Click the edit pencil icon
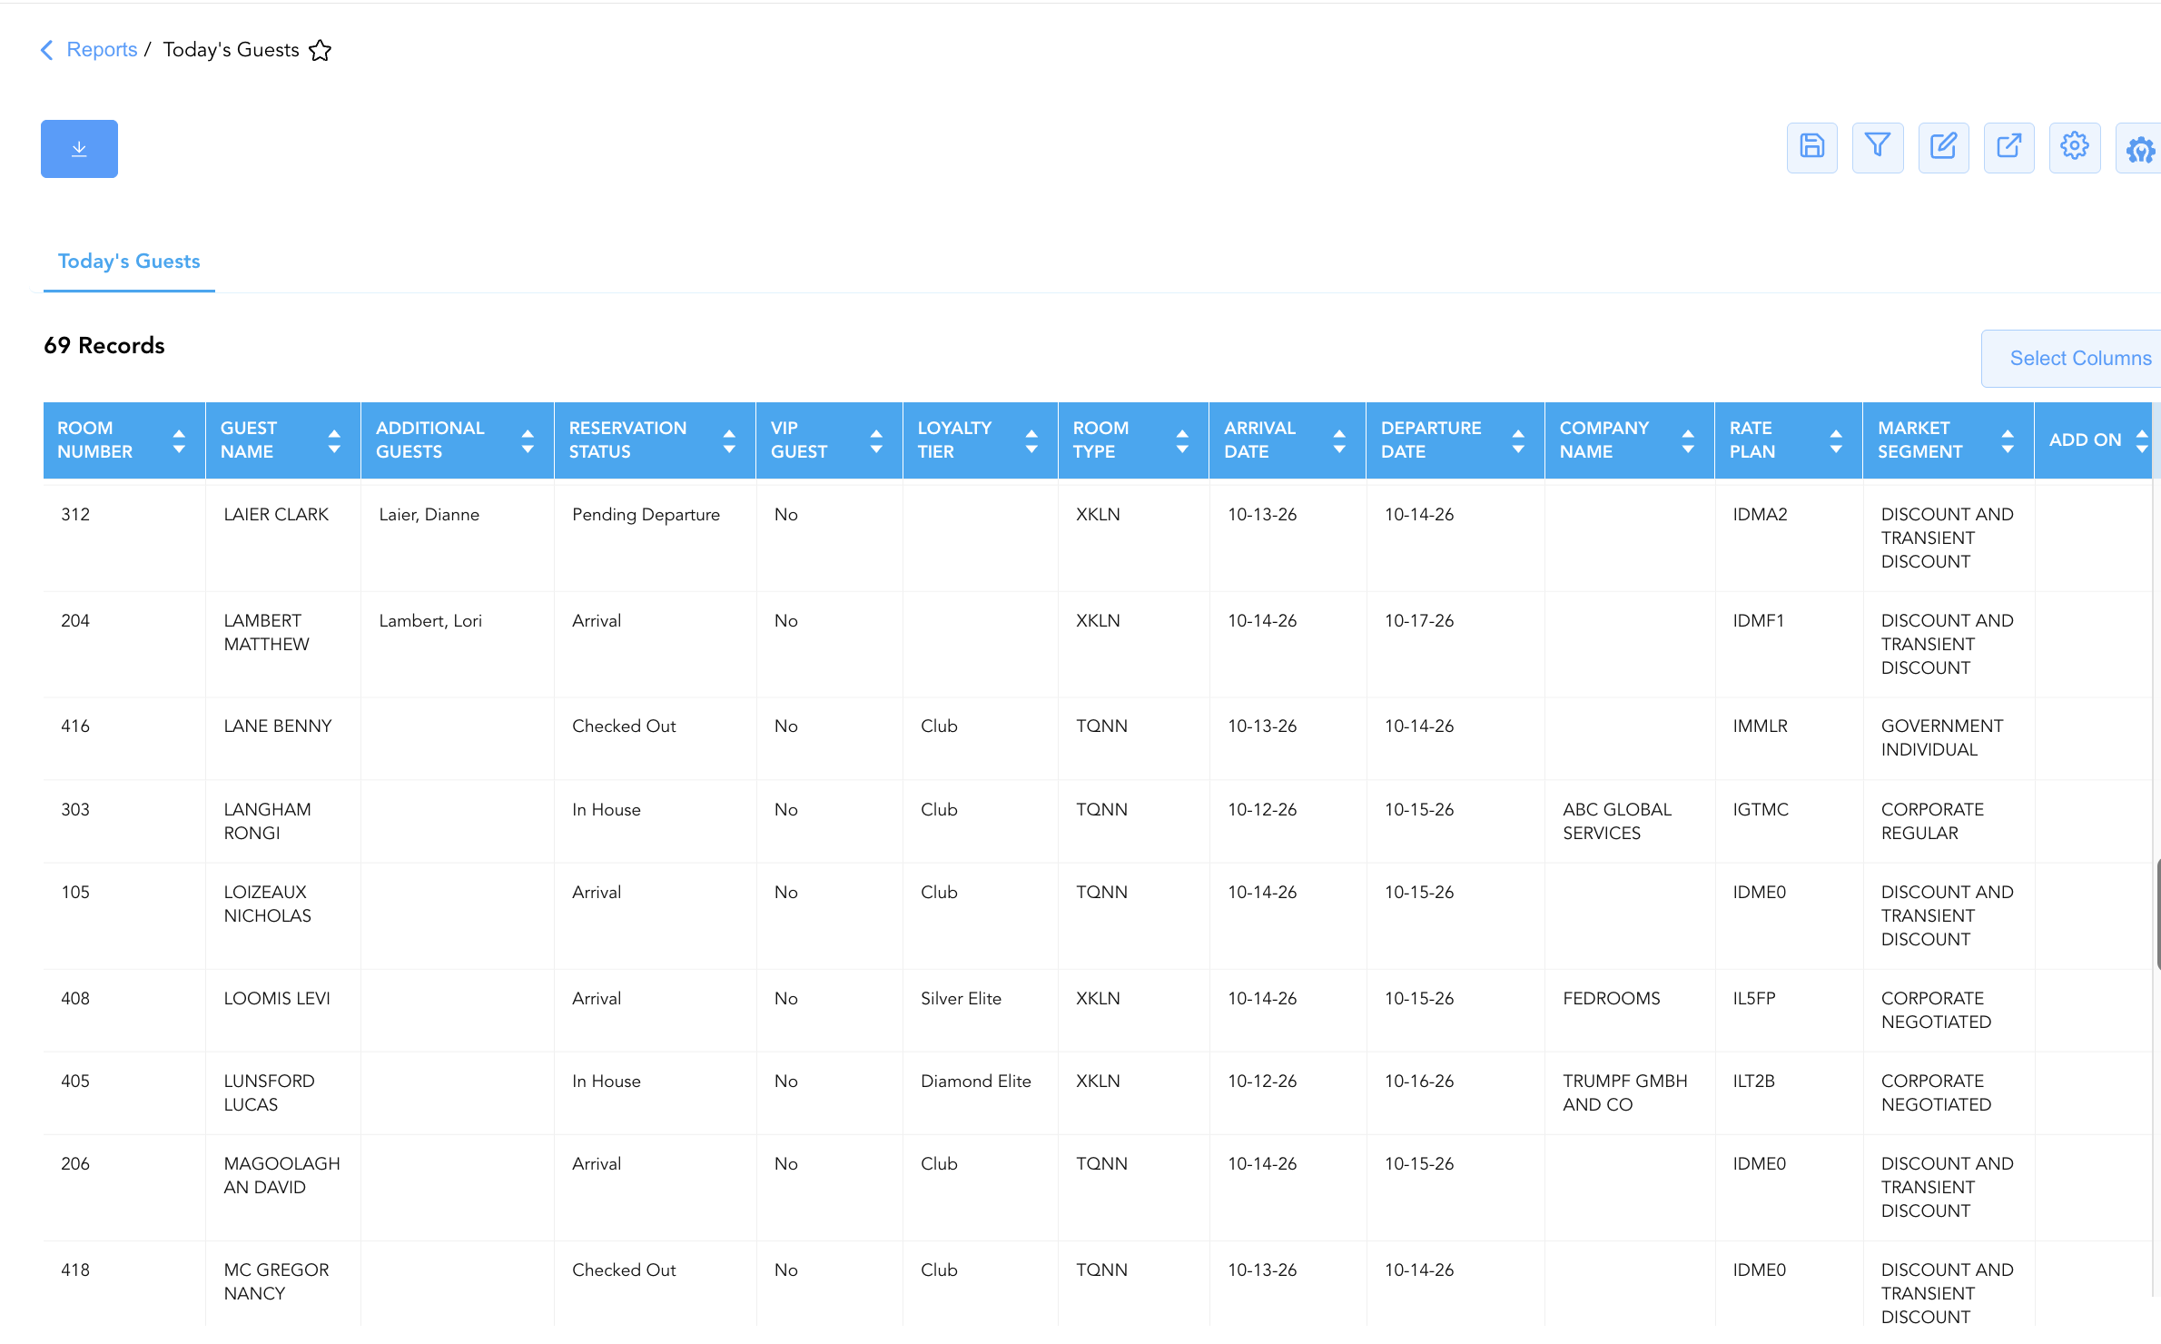 (1943, 147)
